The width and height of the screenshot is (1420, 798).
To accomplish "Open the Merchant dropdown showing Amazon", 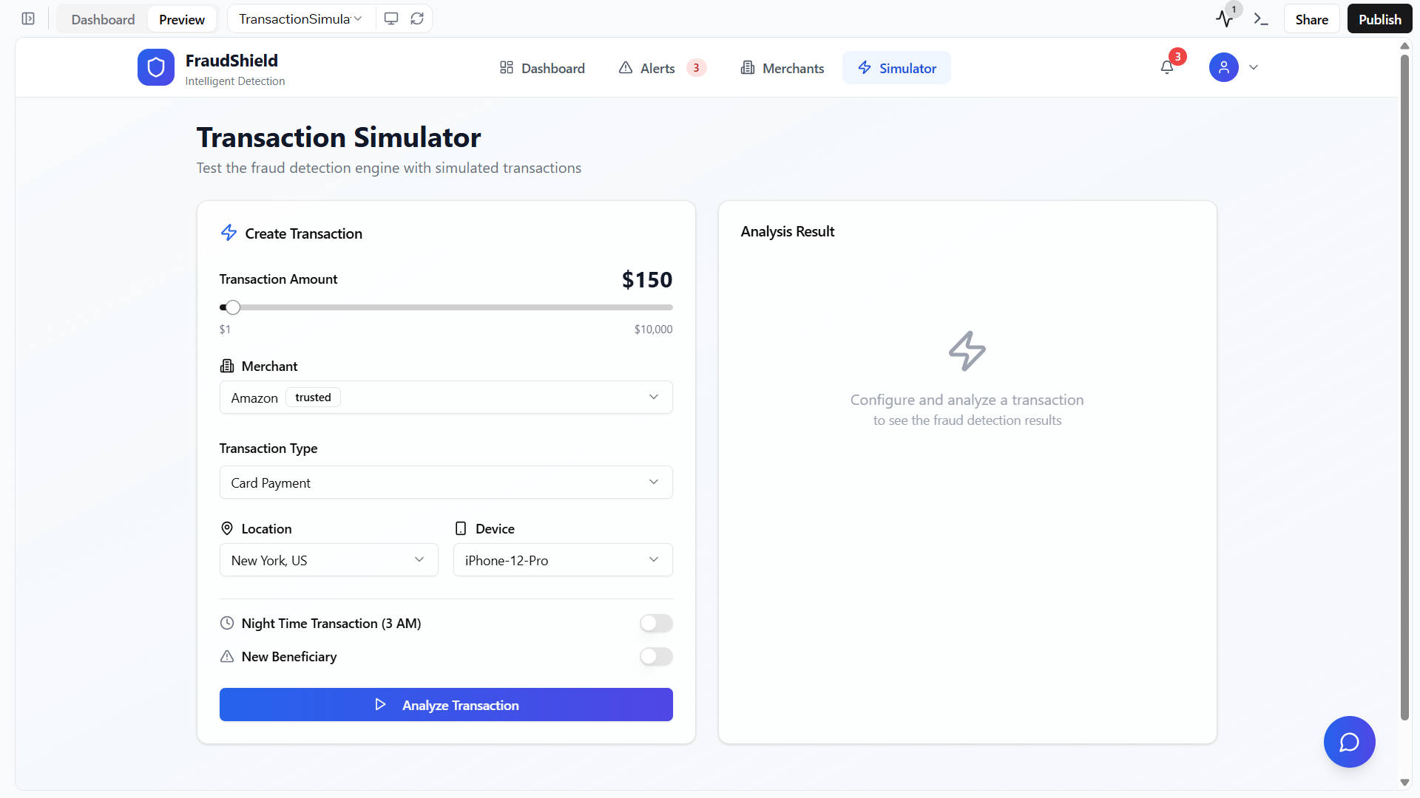I will 445,397.
